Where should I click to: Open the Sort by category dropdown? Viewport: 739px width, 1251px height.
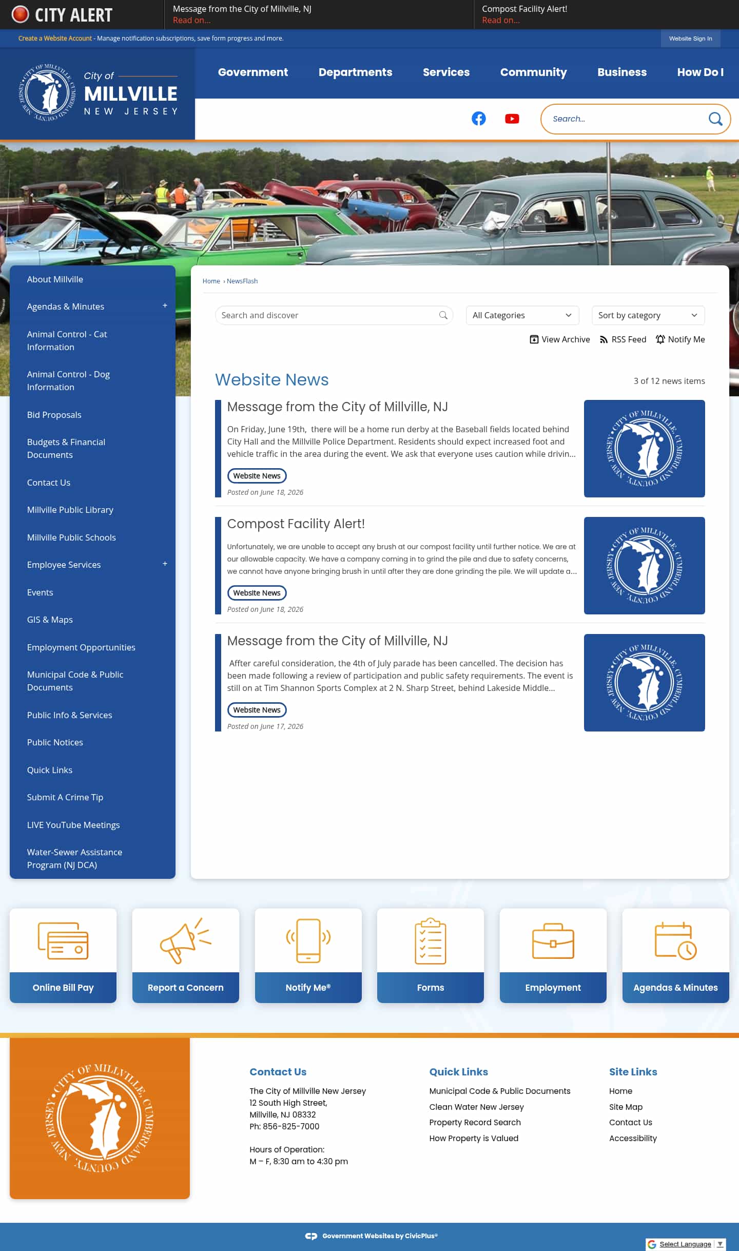tap(648, 315)
